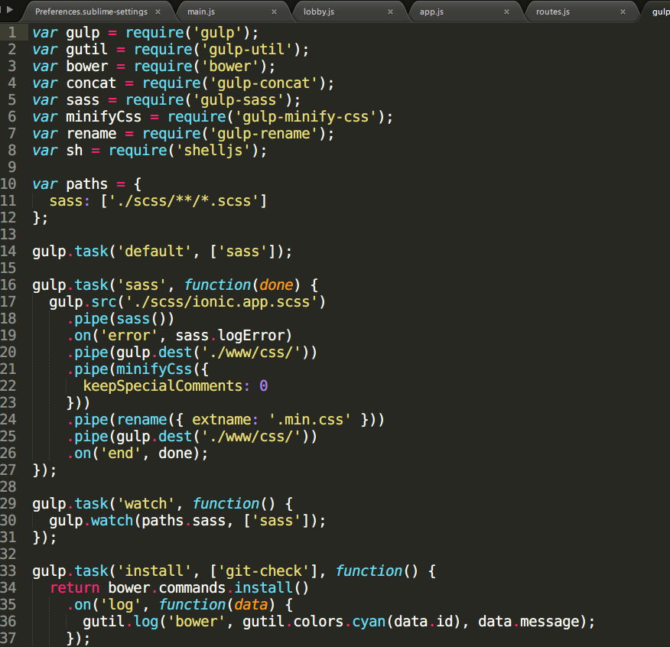Select the app.js tab
The image size is (670, 647).
(431, 11)
